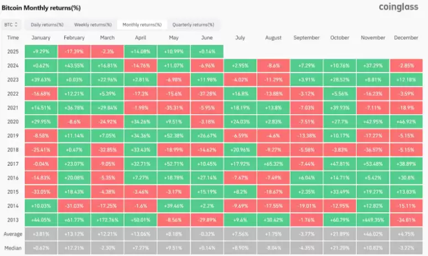
Task: Select the 2025 row label
Action: (13, 52)
